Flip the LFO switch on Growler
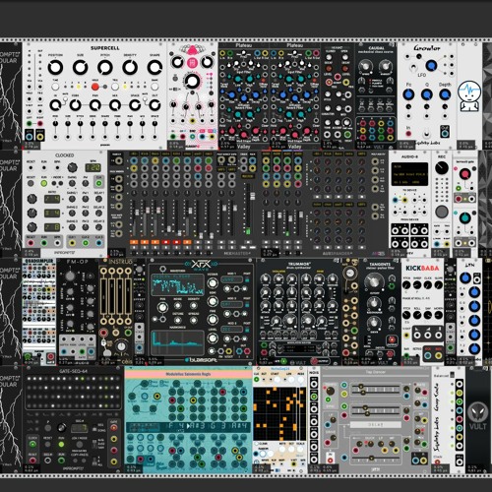The width and height of the screenshot is (492, 492). (x=414, y=69)
